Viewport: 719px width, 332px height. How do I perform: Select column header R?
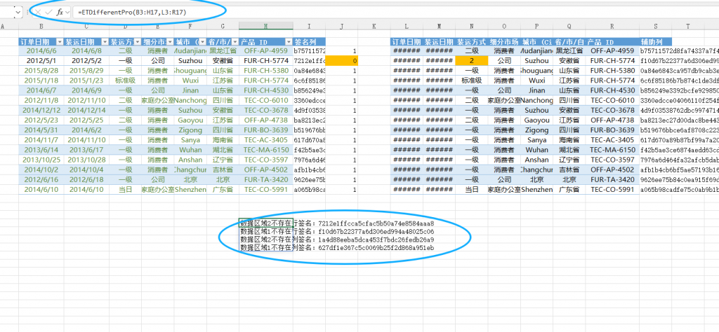[x=612, y=27]
